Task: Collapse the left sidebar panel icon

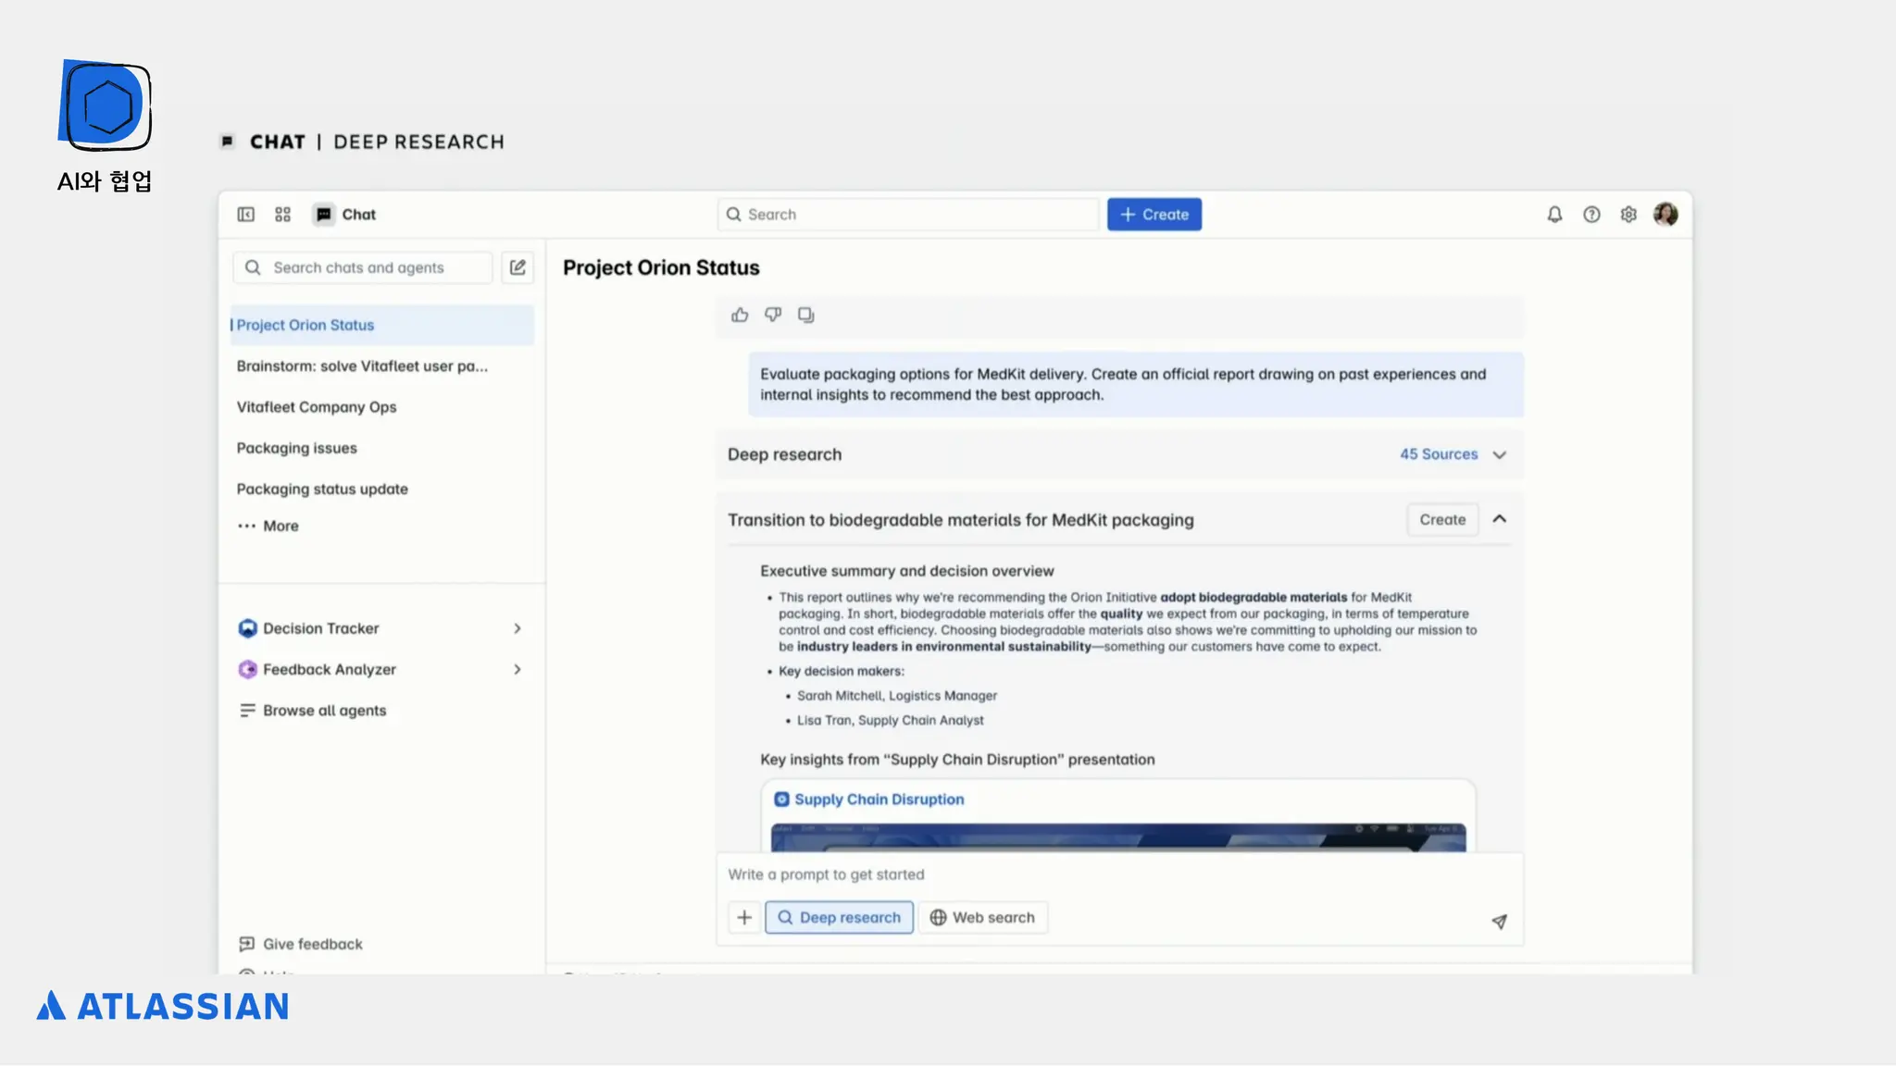Action: (245, 215)
